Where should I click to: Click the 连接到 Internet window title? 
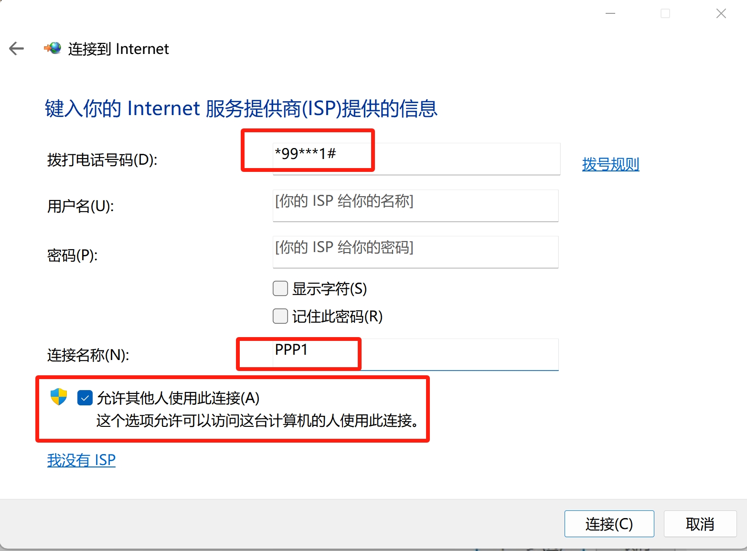[x=118, y=49]
